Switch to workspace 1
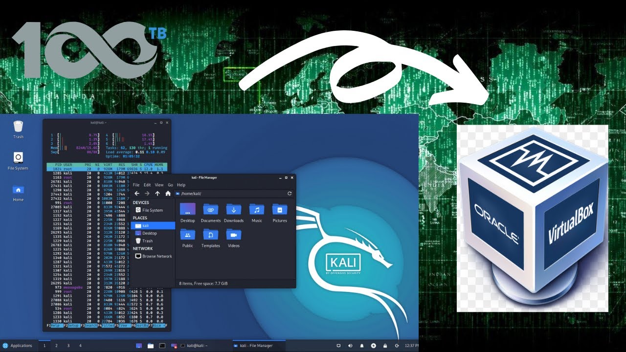This screenshot has height=352, width=626. pyautogui.click(x=45, y=346)
